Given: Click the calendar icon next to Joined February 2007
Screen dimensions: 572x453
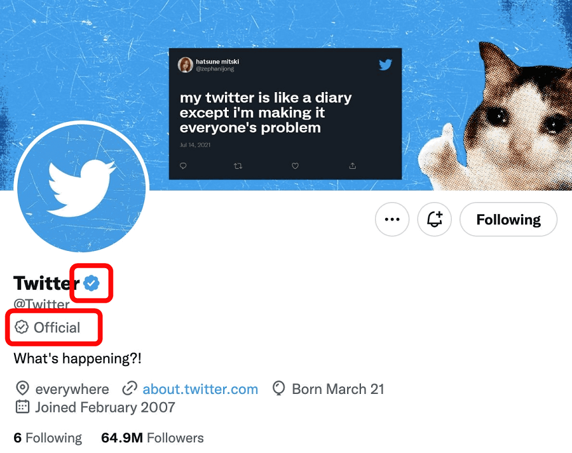Looking at the screenshot, I should click(22, 407).
